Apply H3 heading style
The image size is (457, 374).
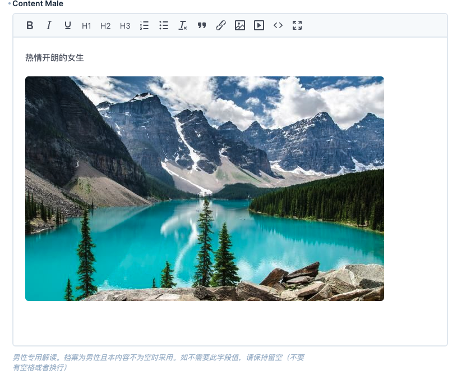tap(125, 26)
